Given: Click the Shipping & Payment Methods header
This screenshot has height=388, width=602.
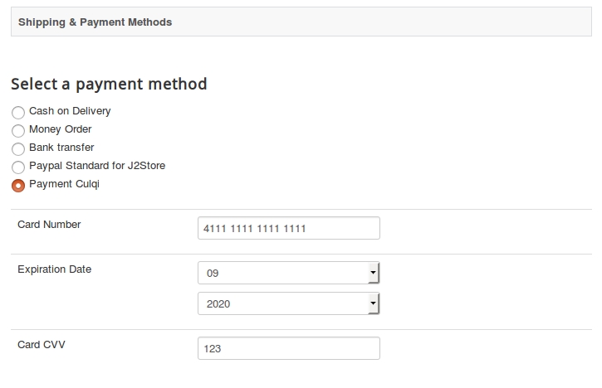Looking at the screenshot, I should tap(95, 22).
